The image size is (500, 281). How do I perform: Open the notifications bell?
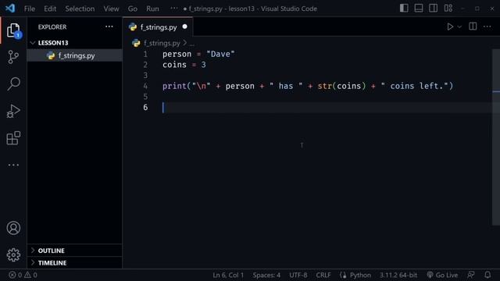pos(487,275)
